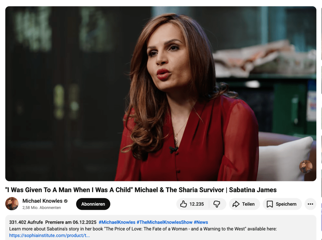Click the video player to toggle playback
This screenshot has height=240, width=322.
pos(161,94)
